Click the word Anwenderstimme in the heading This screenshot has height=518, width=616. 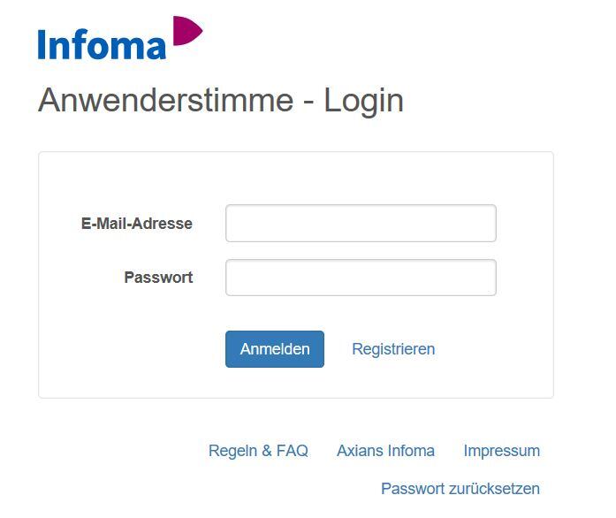165,100
